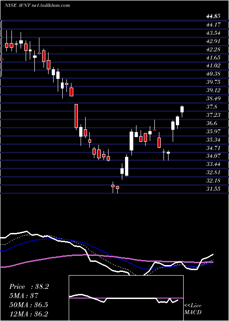The height and width of the screenshot is (321, 229).
Task: Click the price label 44.85
Action: (213, 17)
